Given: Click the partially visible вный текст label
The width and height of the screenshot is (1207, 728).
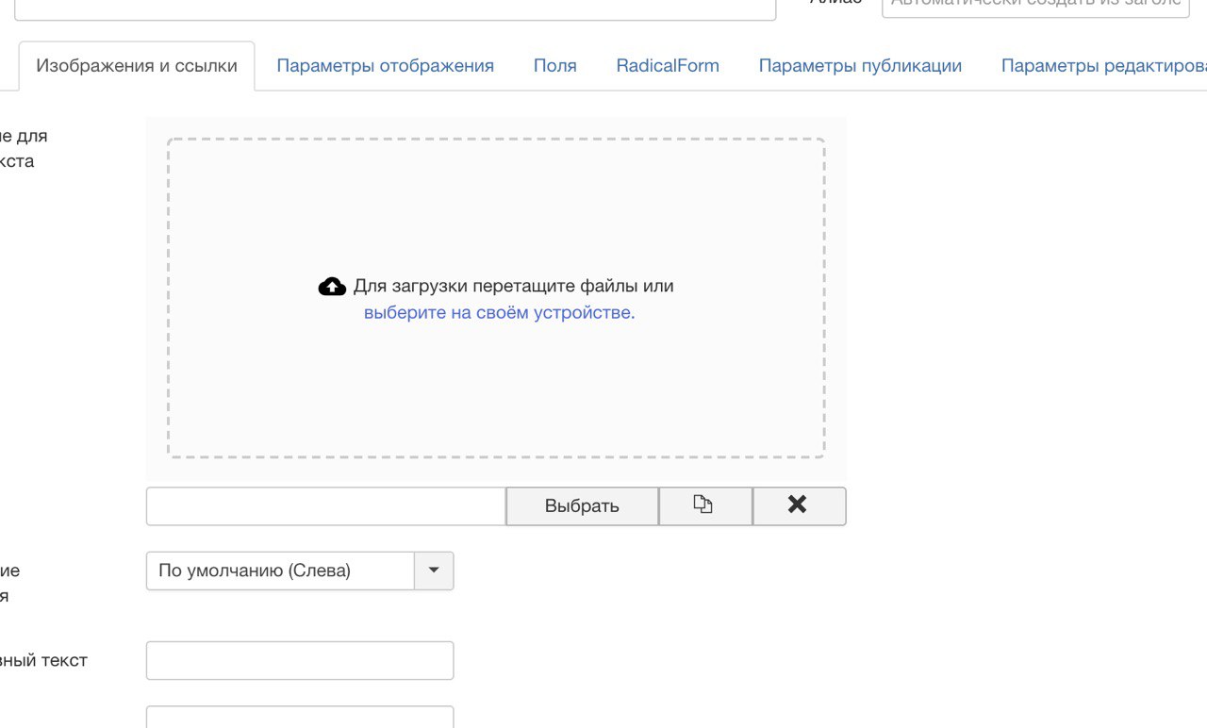Looking at the screenshot, I should pyautogui.click(x=43, y=660).
